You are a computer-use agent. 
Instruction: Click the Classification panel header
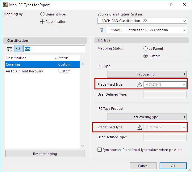45,41
